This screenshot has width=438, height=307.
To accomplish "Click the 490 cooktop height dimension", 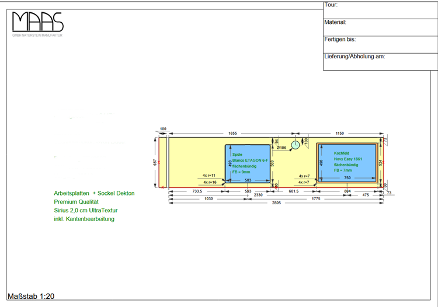I will pos(321,163).
